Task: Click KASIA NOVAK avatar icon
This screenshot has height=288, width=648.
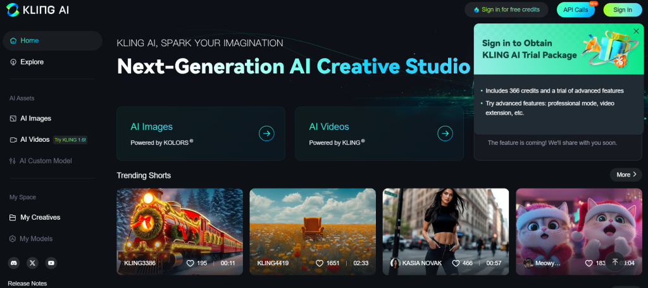Action: [x=395, y=263]
